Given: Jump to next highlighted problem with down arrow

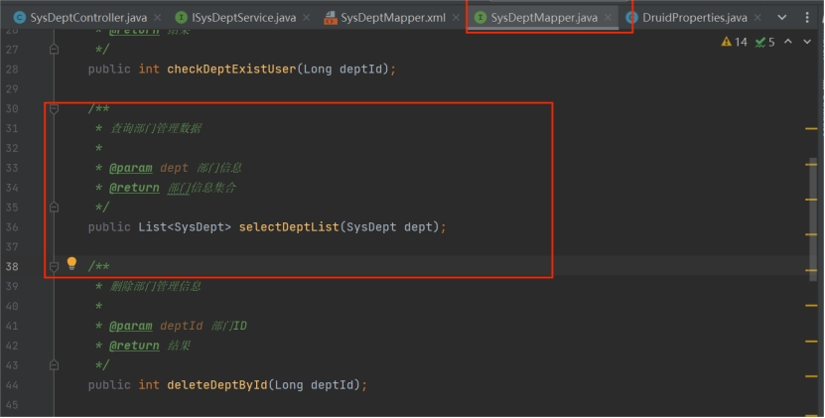Looking at the screenshot, I should [806, 43].
